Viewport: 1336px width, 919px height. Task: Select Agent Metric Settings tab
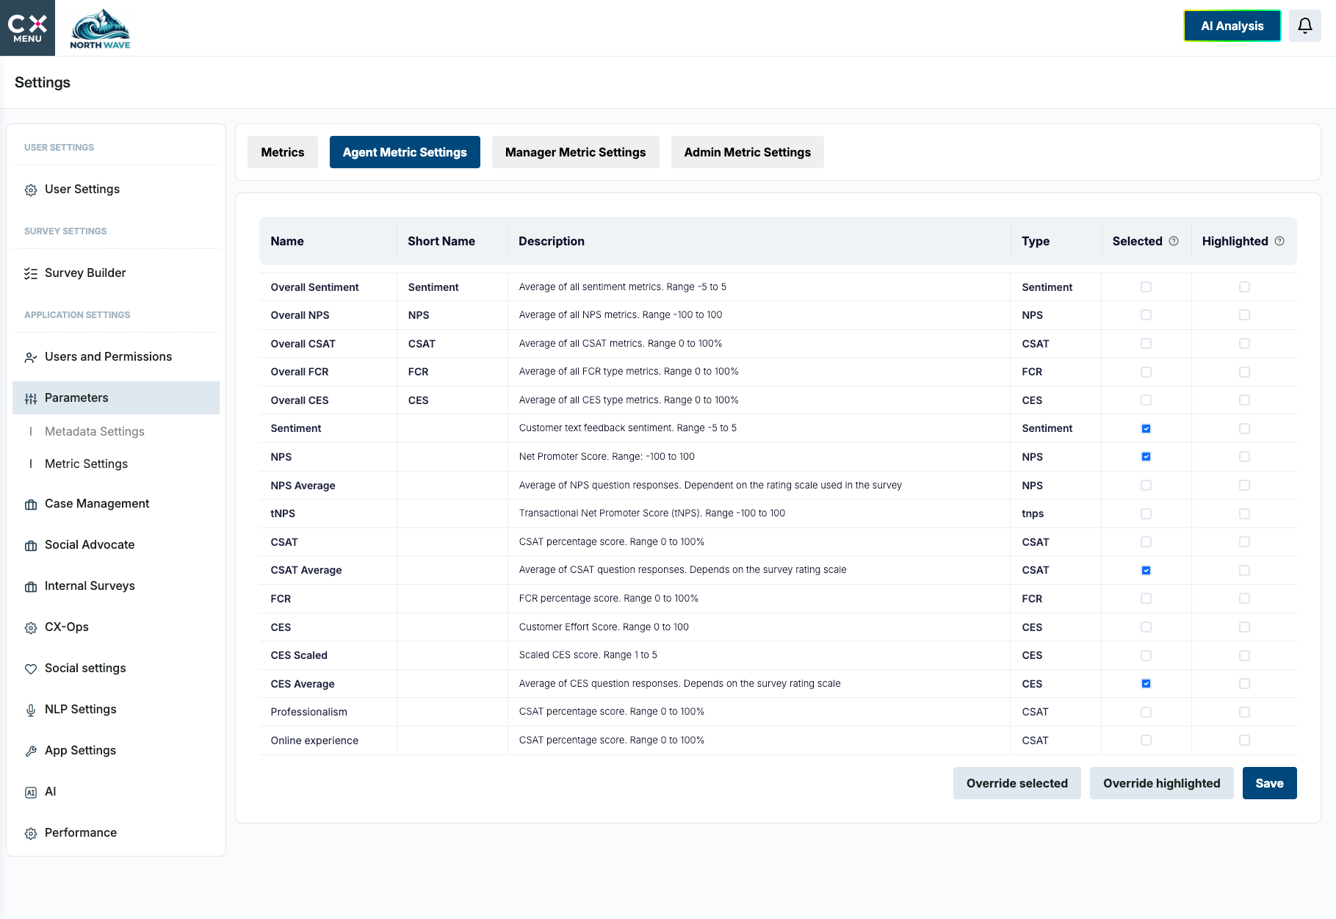pyautogui.click(x=405, y=152)
